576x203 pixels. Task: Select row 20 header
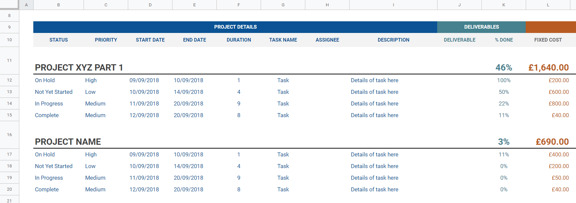point(9,189)
